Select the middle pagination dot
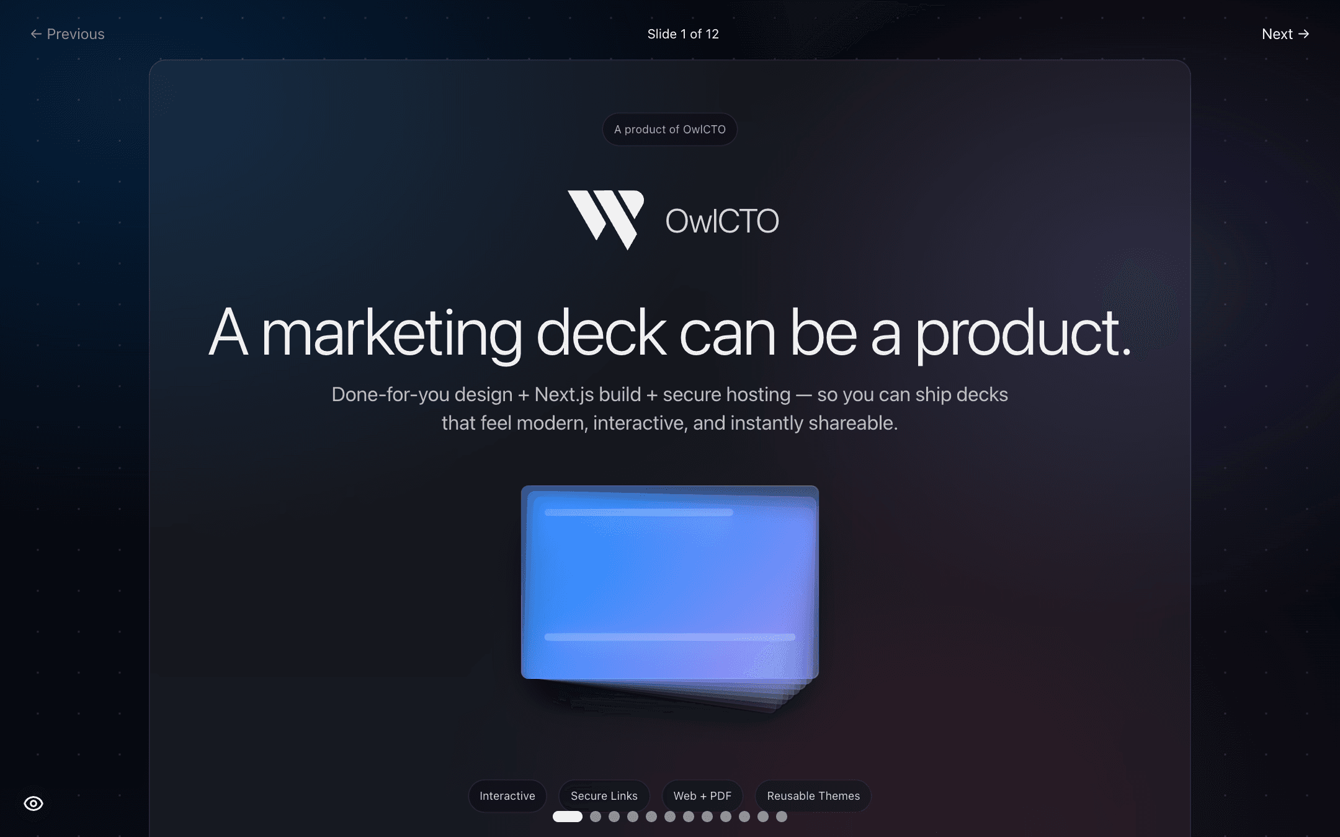 pos(670,817)
